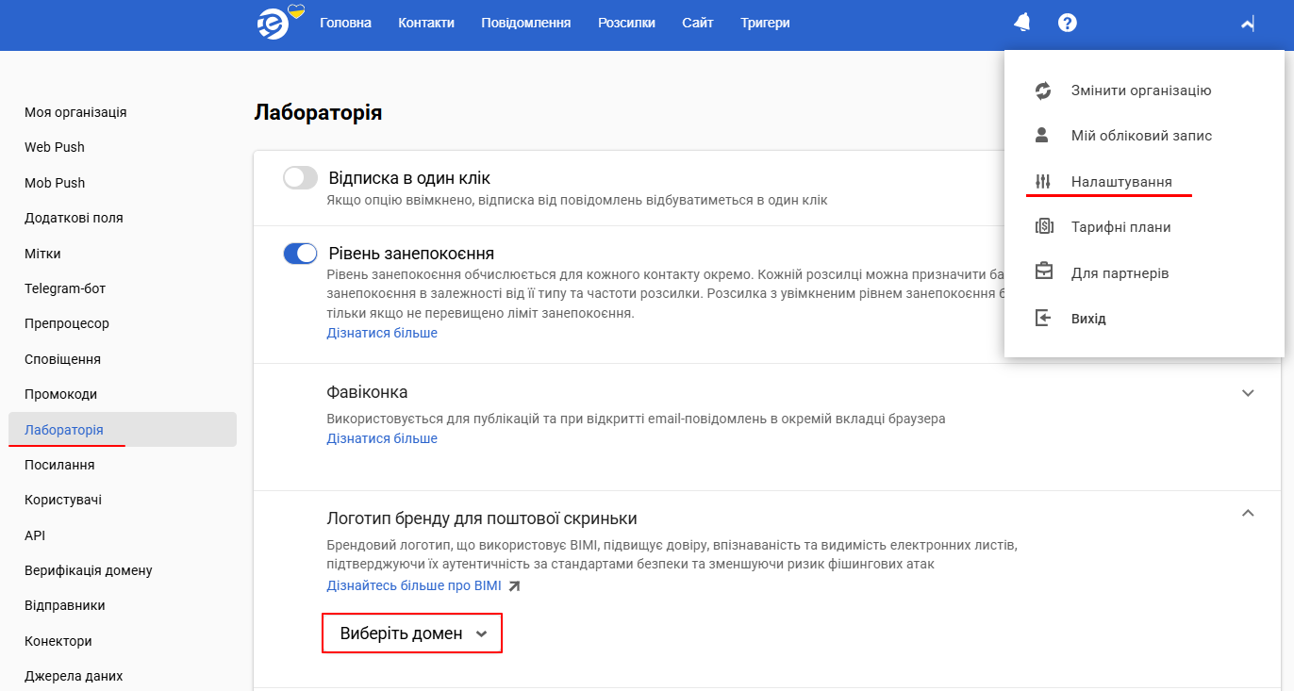This screenshot has width=1294, height=691.
Task: Open the Виберіть домен dropdown
Action: (411, 633)
